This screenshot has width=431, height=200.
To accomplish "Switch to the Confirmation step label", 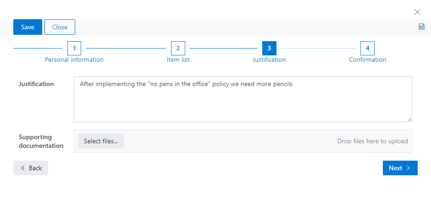I will point(368,59).
